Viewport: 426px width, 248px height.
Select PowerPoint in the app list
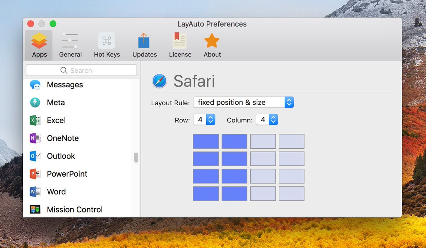point(77,174)
